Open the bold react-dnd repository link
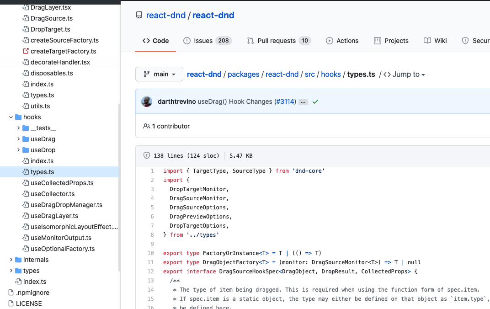The height and width of the screenshot is (309, 490). (213, 15)
